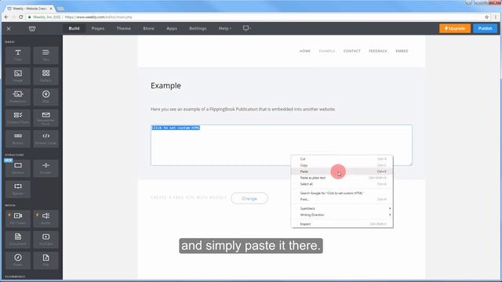Select the Text element in sidebar
Screen dimensions: 502x282
click(45, 55)
